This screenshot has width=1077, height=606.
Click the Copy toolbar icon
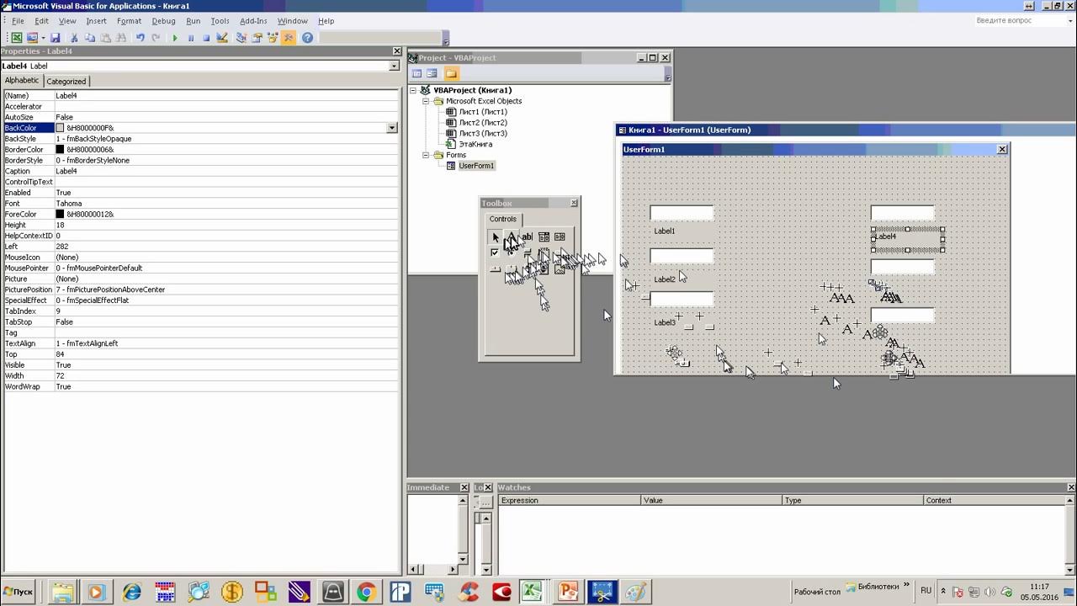(x=90, y=38)
